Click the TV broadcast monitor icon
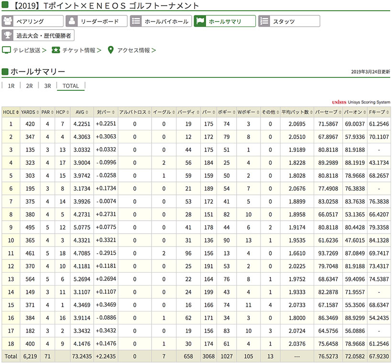Screen dimensions: 392x364 [7, 50]
